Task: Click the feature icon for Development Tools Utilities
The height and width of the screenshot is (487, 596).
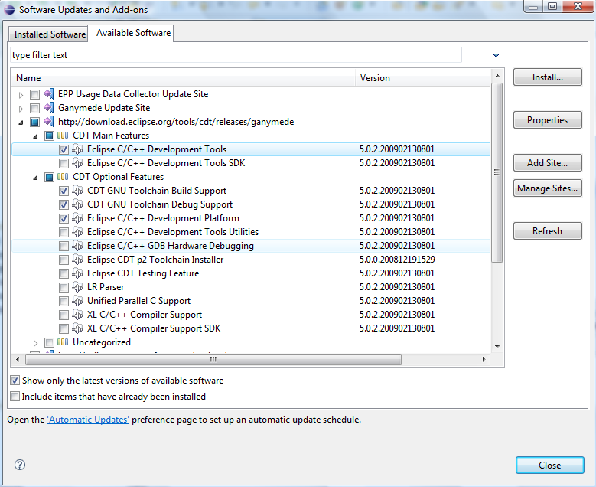Action: [x=77, y=232]
